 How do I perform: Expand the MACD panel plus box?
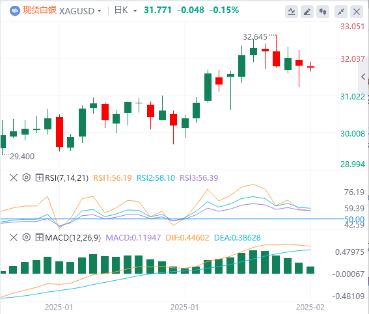pos(39,238)
